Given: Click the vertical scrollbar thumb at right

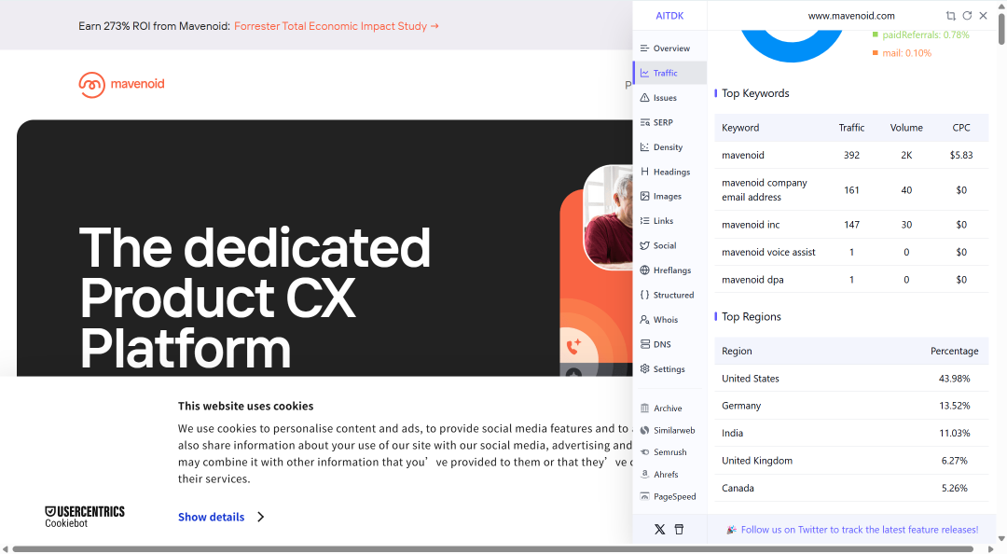Looking at the screenshot, I should coord(1001,28).
